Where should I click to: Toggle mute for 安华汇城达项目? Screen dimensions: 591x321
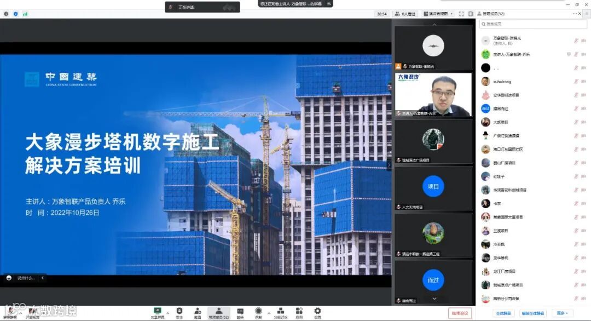576,95
